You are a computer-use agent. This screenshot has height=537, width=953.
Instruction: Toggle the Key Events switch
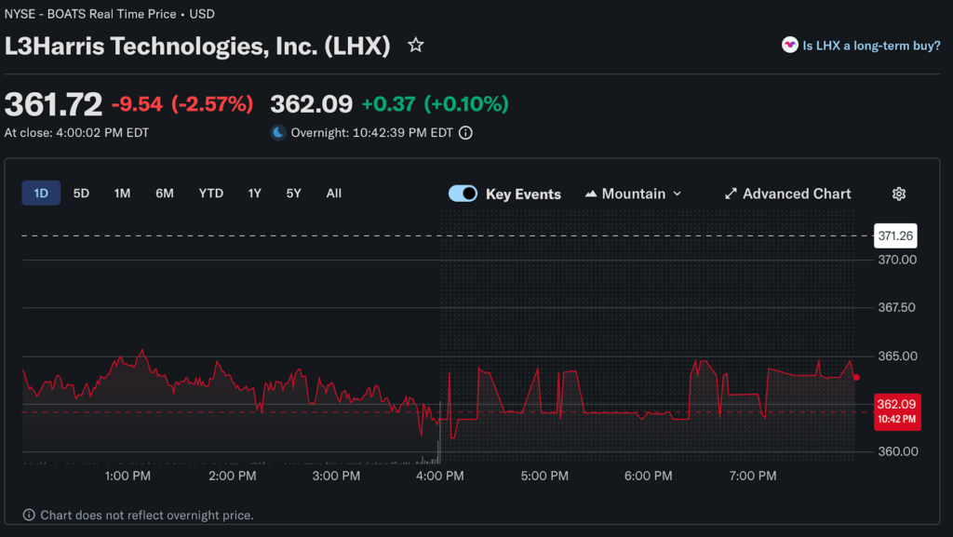[463, 194]
